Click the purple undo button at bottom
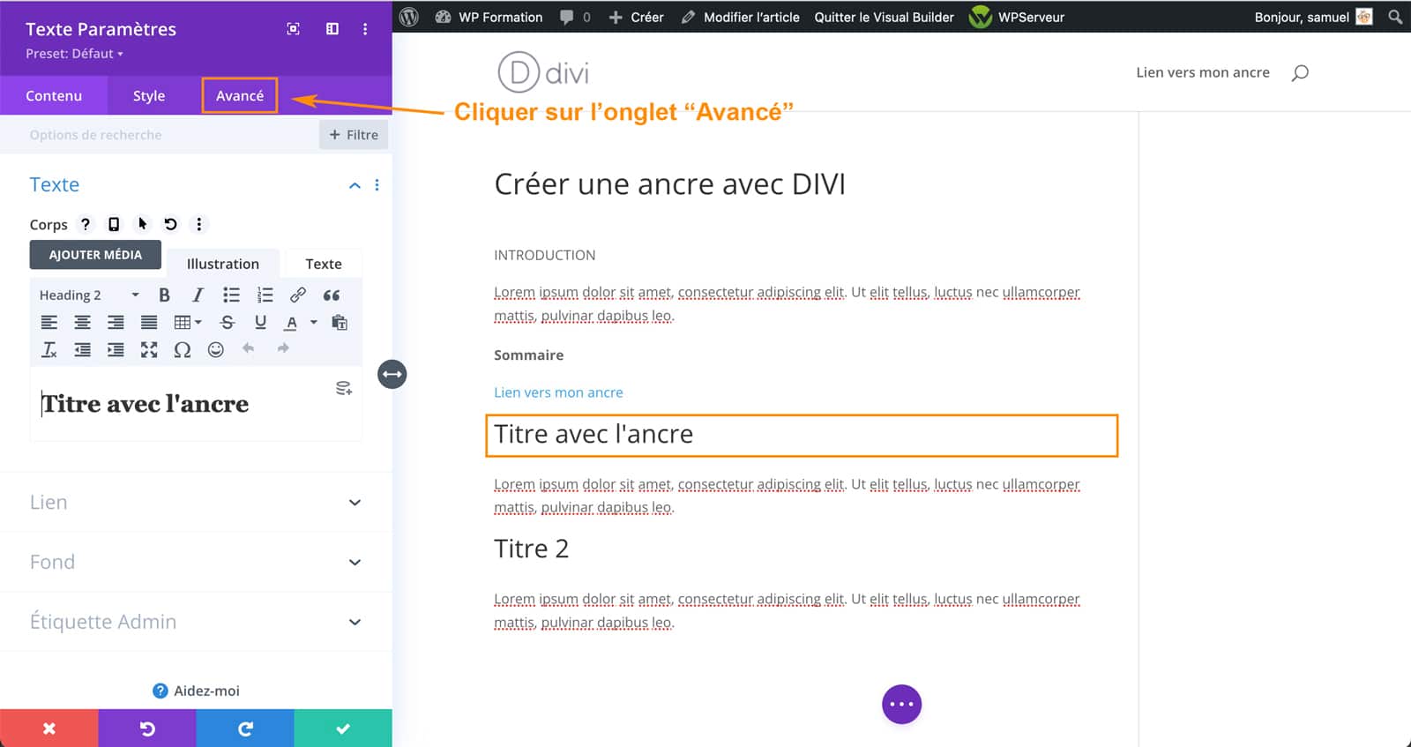The image size is (1411, 747). coord(147,728)
